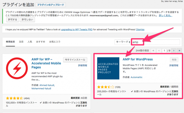Switch to the お気に入り favorites tab
The image size is (184, 113).
coord(55,42)
